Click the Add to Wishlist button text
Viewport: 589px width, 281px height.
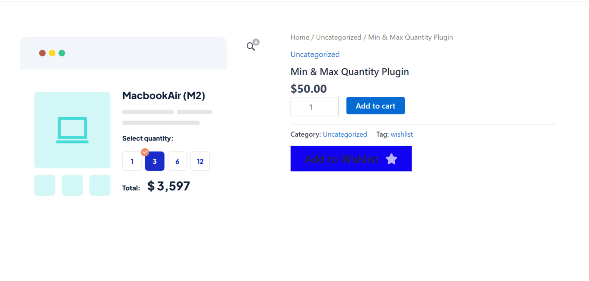pyautogui.click(x=341, y=159)
